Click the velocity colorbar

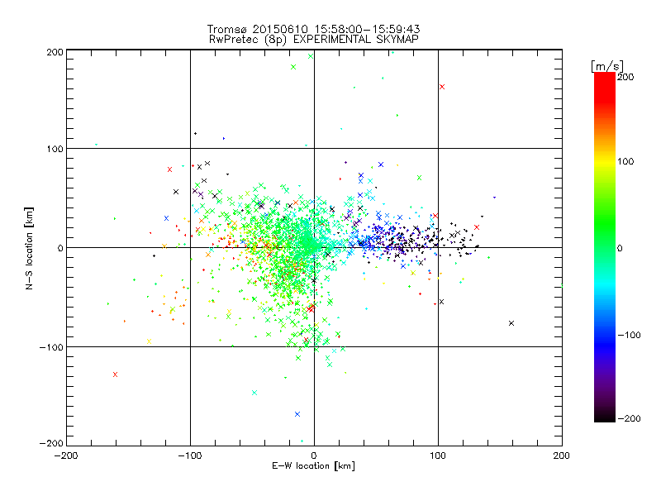(605, 246)
